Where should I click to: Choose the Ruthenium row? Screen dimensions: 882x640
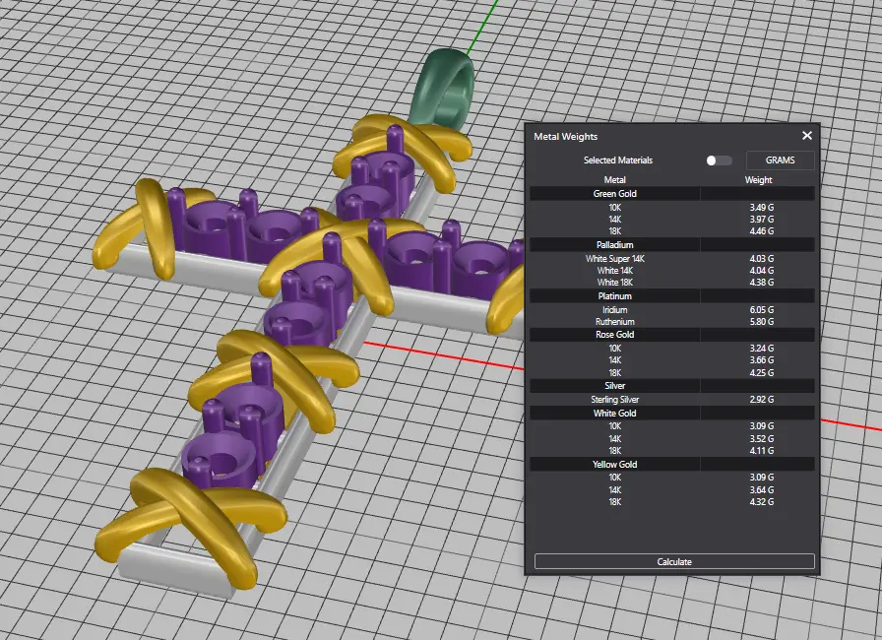[614, 322]
